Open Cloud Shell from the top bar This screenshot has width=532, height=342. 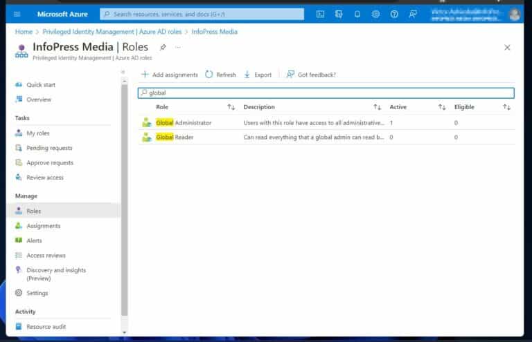[320, 15]
